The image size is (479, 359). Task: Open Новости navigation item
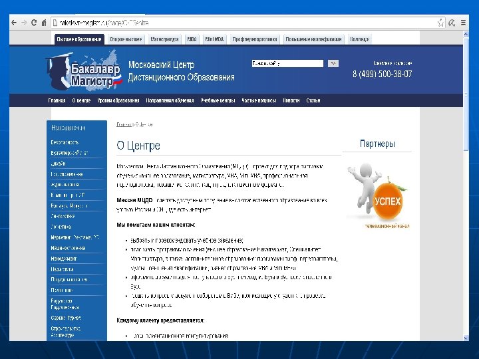(x=291, y=100)
